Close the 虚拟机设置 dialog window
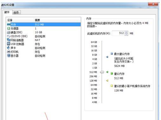This screenshot has height=120, width=161. [153, 4]
